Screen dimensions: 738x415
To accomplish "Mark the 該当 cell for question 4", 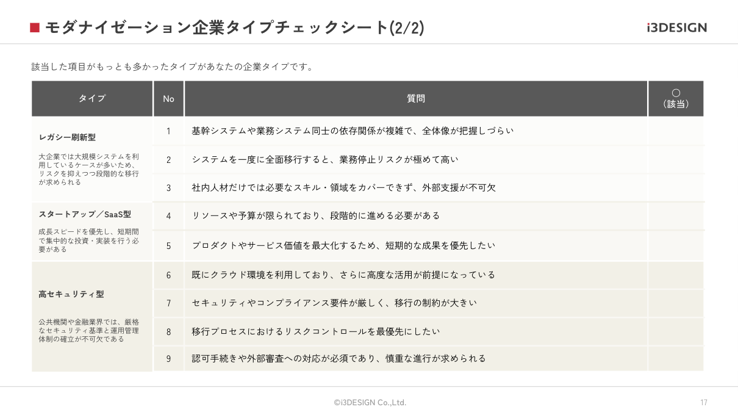I will point(676,216).
